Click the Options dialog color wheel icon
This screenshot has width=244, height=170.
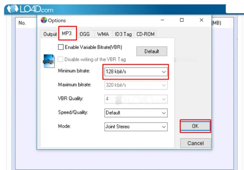[44, 21]
